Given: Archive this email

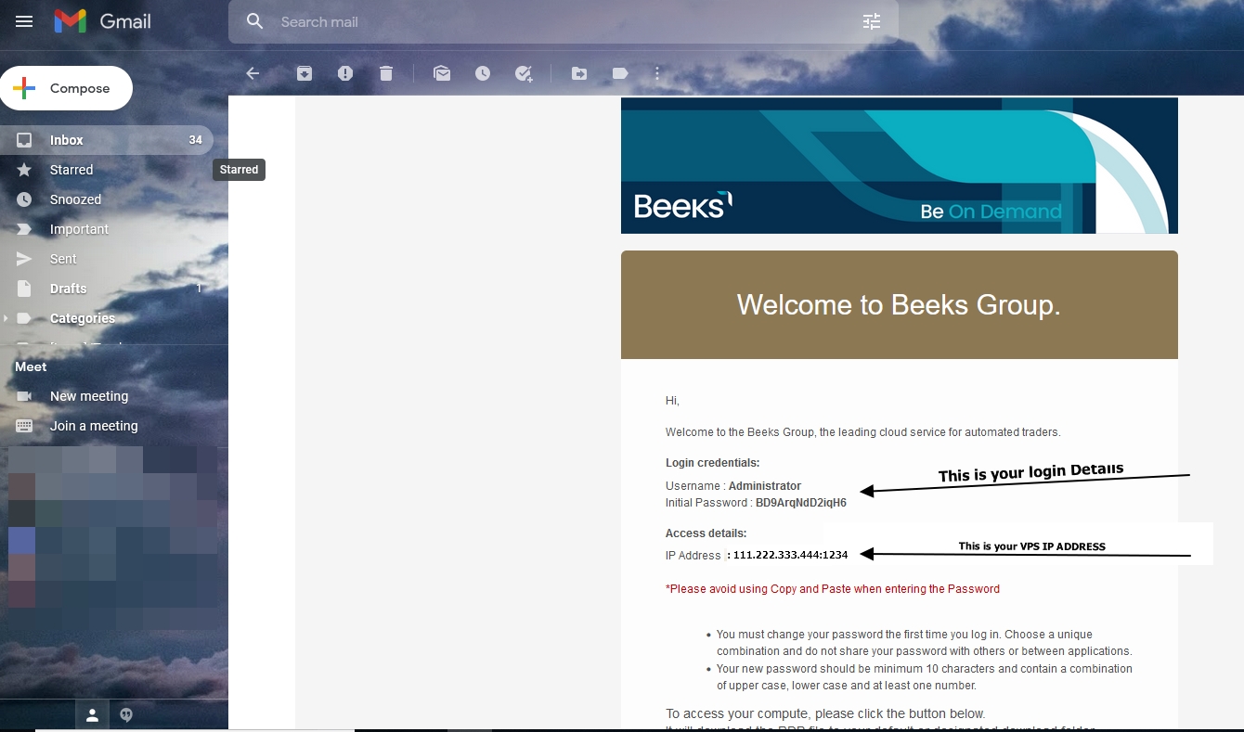Looking at the screenshot, I should coord(305,73).
